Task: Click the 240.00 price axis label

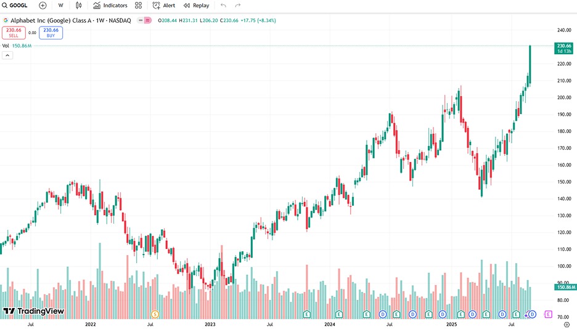Action: [x=564, y=30]
